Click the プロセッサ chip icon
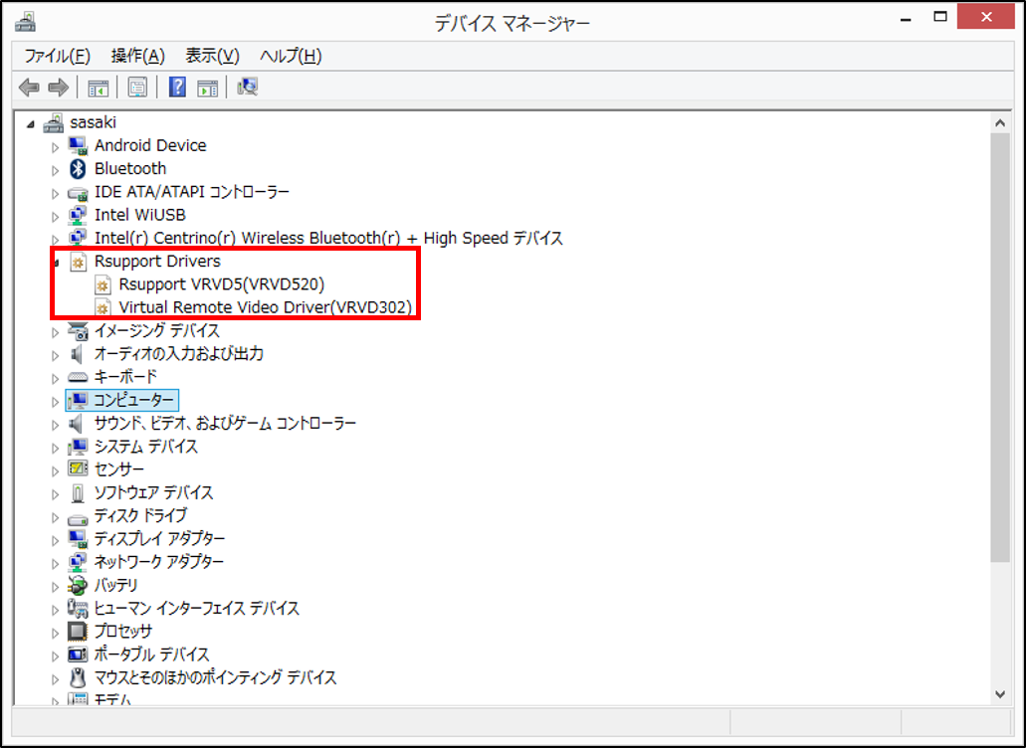The width and height of the screenshot is (1026, 748). [x=78, y=631]
